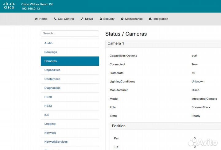Viewport: 221px width, 150px height.
Task: Click the Role label
Action: tap(113, 107)
